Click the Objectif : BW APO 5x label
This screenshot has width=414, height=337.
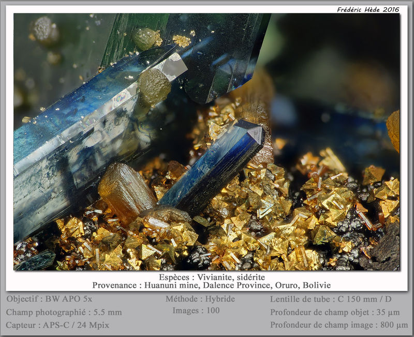point(49,299)
